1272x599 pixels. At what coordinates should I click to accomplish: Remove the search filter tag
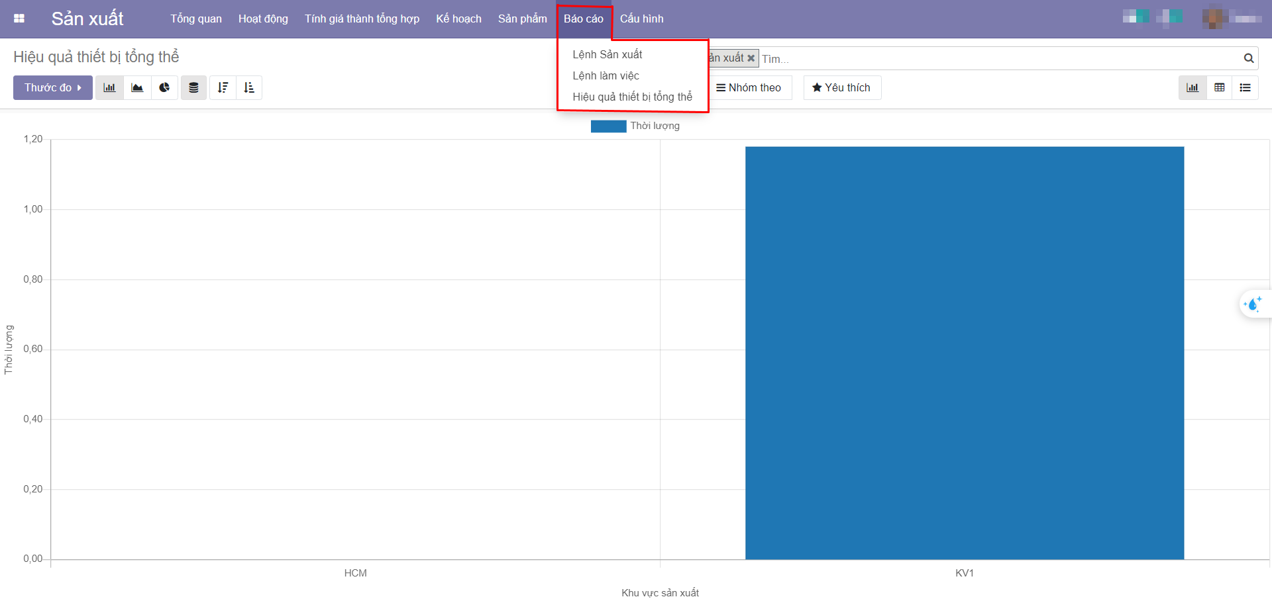pyautogui.click(x=751, y=58)
